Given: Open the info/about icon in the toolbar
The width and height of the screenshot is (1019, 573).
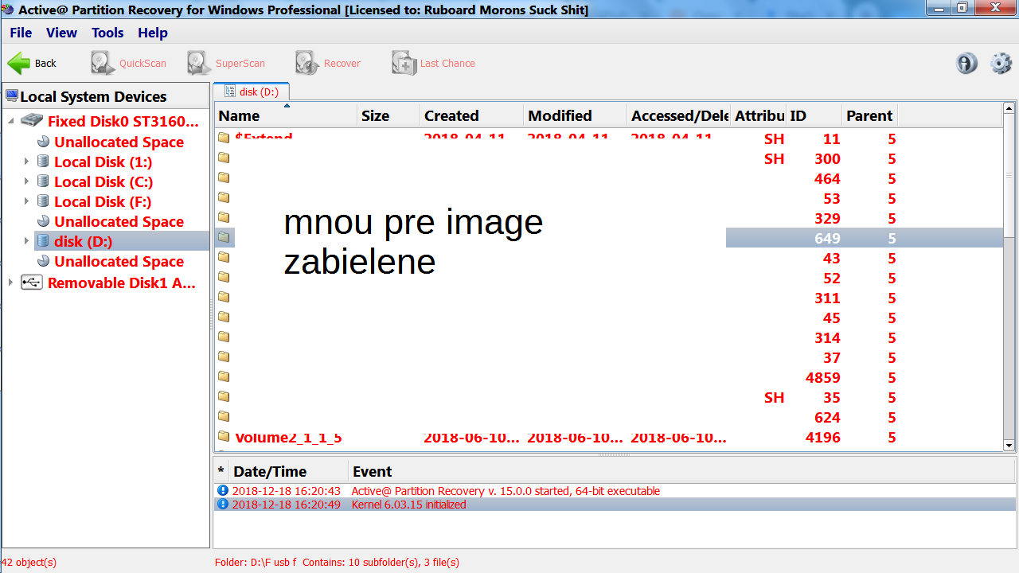Looking at the screenshot, I should [x=966, y=64].
